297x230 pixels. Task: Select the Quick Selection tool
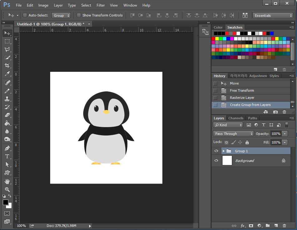pos(7,57)
